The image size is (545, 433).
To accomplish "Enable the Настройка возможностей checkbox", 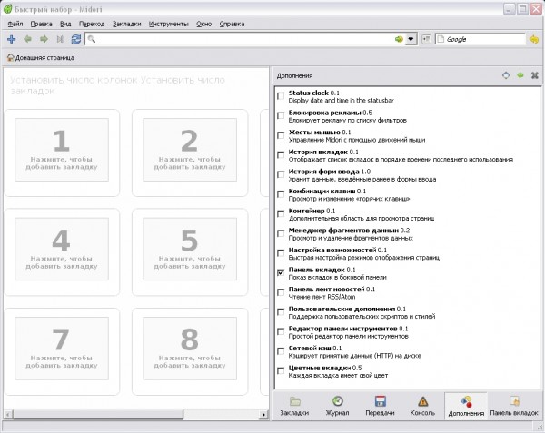I will tap(281, 253).
